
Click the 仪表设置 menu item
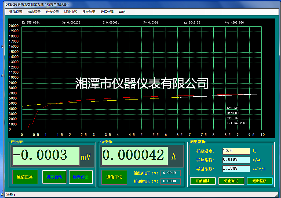click(x=52, y=12)
